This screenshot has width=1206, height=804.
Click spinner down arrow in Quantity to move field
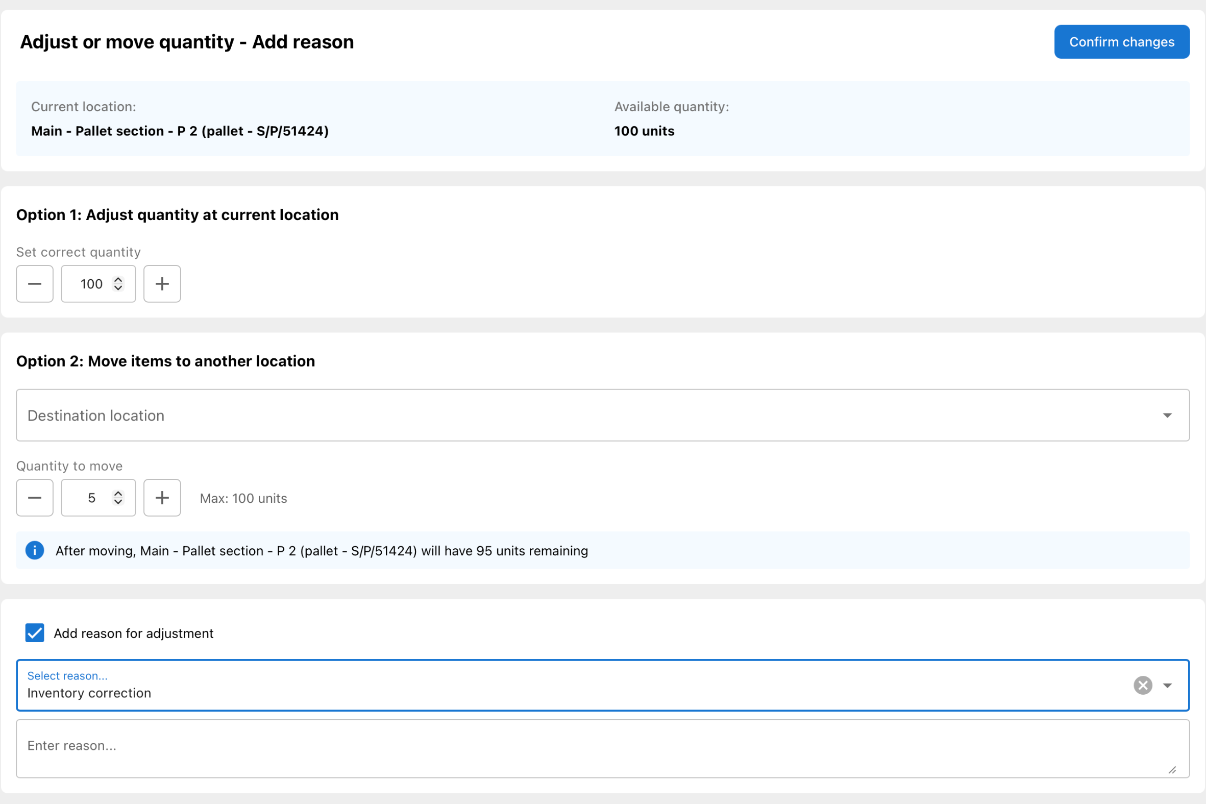[118, 502]
